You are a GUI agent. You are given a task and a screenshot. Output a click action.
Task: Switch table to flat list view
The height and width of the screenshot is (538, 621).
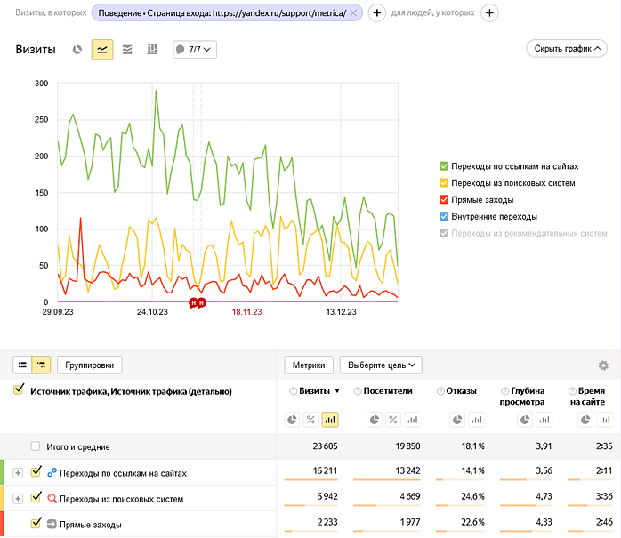click(23, 365)
